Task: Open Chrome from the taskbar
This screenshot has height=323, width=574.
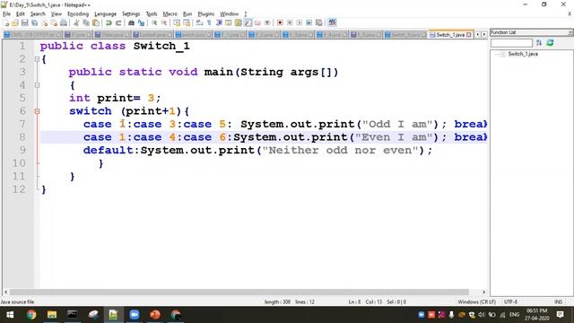Action: pyautogui.click(x=31, y=315)
